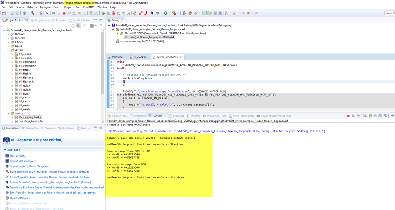Click the Step Over arrow icon
Screen dimensions: 395x210
(x=79, y=13)
